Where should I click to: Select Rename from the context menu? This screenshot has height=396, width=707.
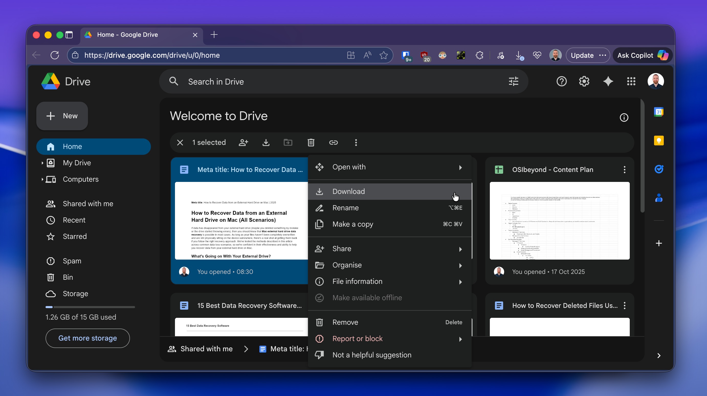[345, 208]
